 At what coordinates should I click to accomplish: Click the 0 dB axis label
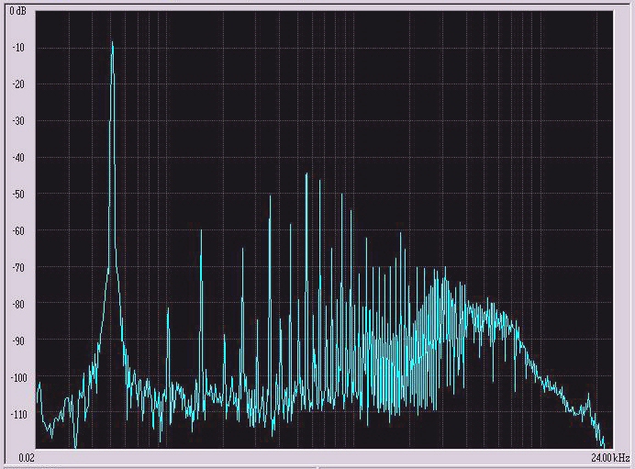click(x=17, y=11)
